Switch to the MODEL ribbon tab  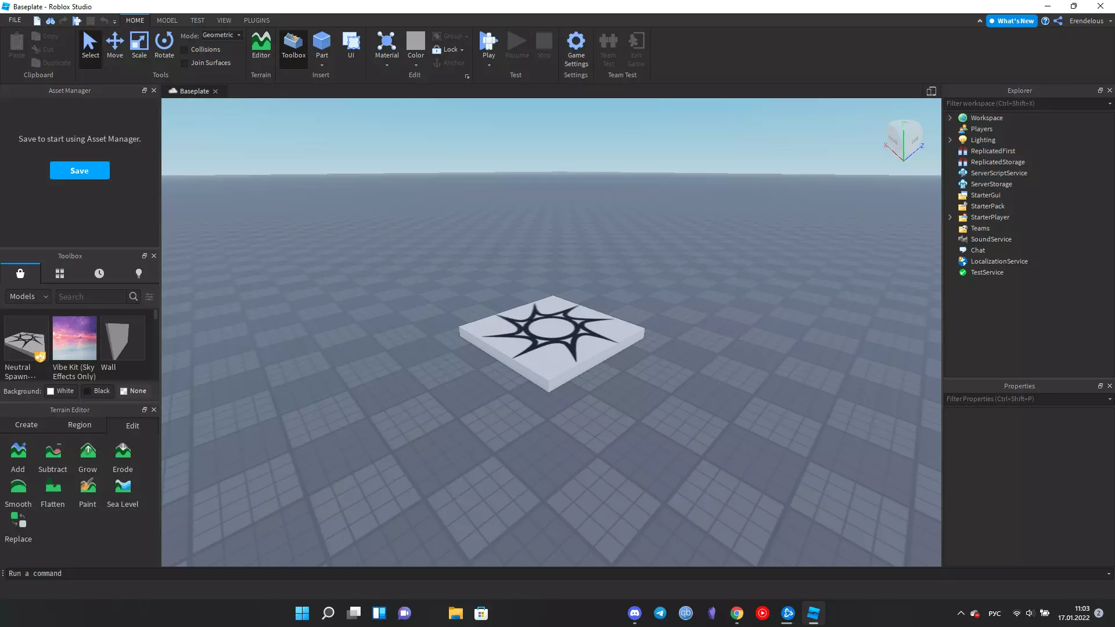pyautogui.click(x=167, y=20)
